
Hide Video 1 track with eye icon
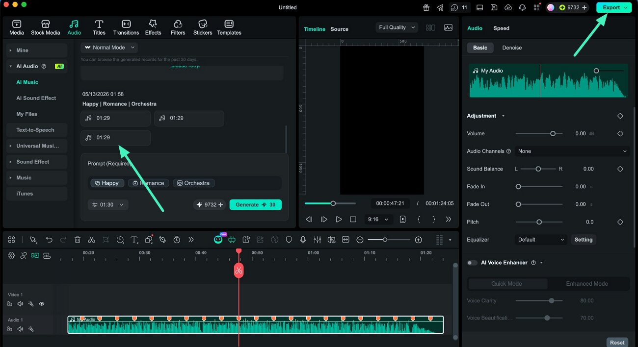coord(42,304)
